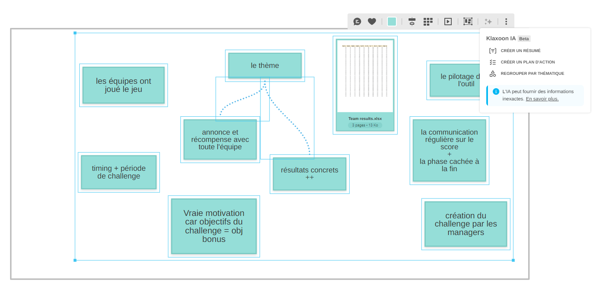The image size is (610, 307).
Task: Click the align elements icon
Action: click(412, 22)
